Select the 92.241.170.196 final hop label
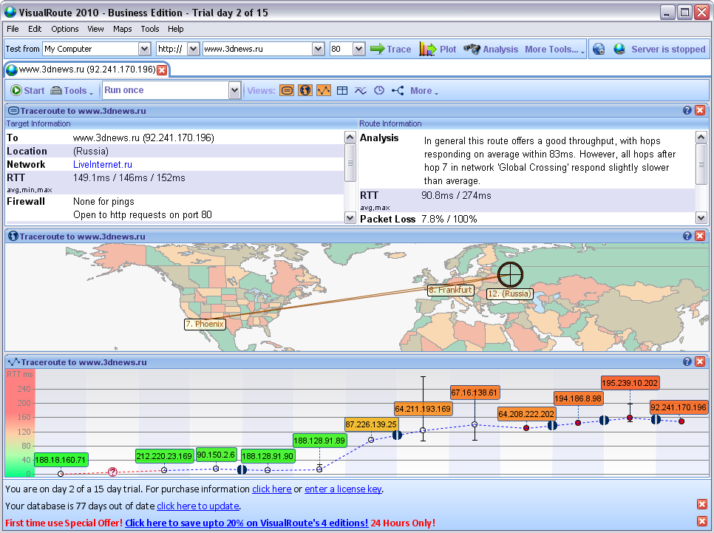This screenshot has width=714, height=533. click(679, 407)
